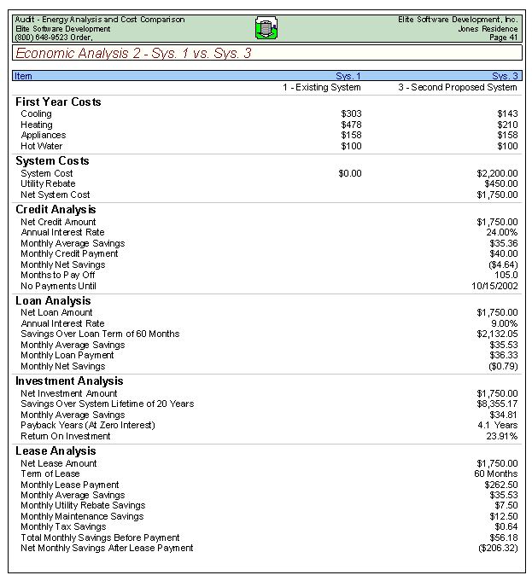Screen dimensions: 532x581
Task: Click the Credit Analysis section heading
Action: coord(56,210)
